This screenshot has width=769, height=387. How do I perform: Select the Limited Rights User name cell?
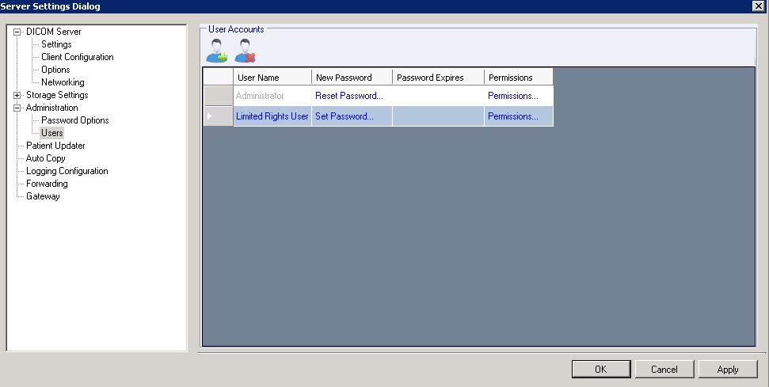272,116
